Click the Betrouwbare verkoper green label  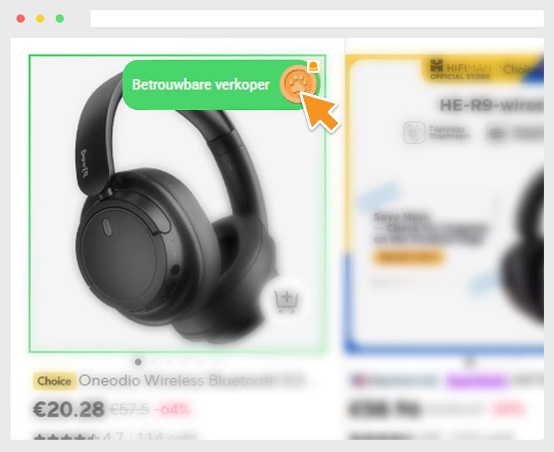pyautogui.click(x=200, y=85)
